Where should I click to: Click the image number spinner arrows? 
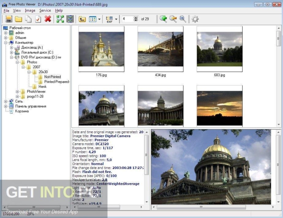136,19
